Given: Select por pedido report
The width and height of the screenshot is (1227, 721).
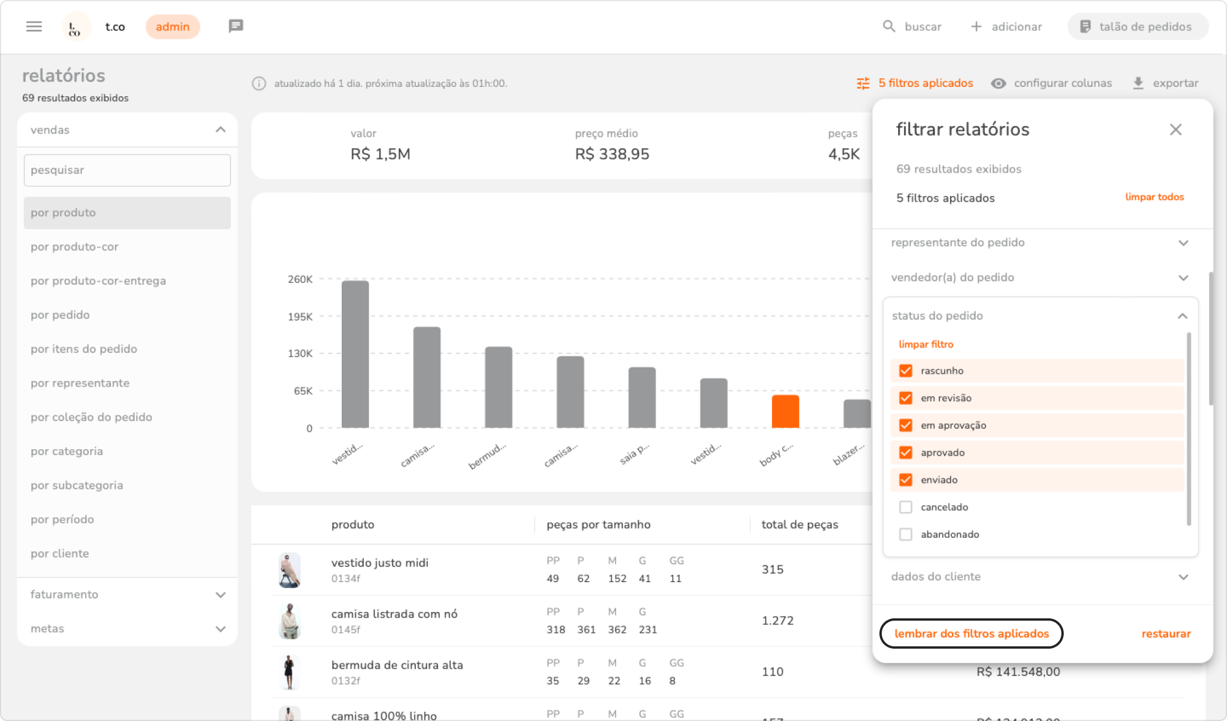Looking at the screenshot, I should coord(60,315).
